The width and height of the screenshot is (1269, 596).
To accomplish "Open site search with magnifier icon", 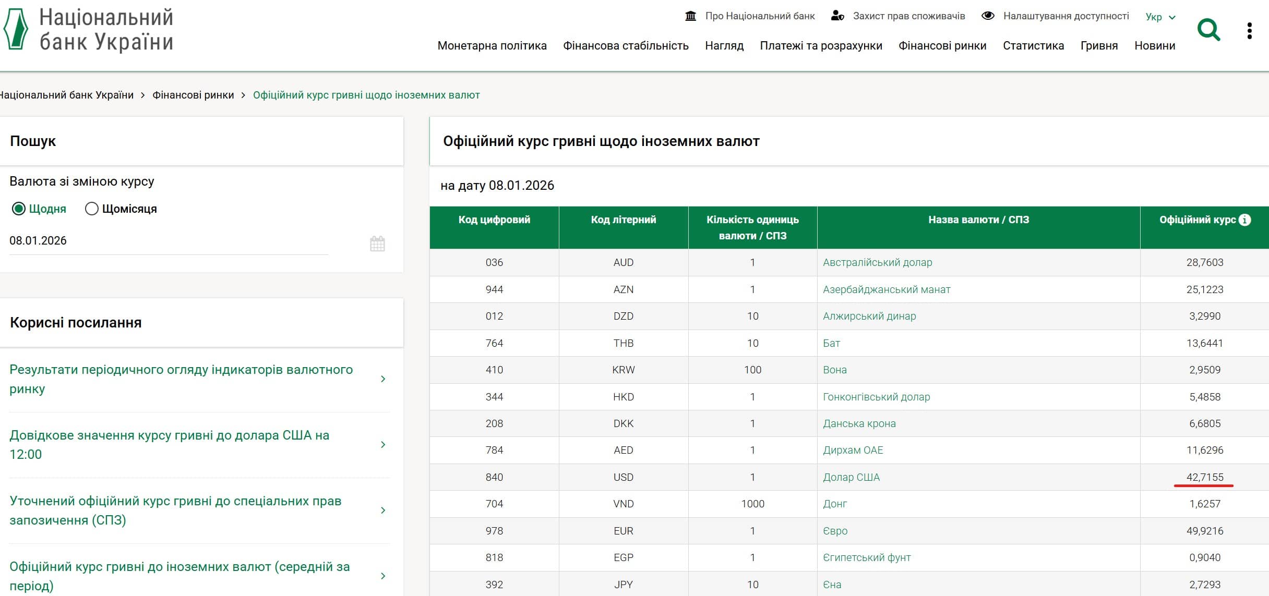I will pyautogui.click(x=1208, y=30).
